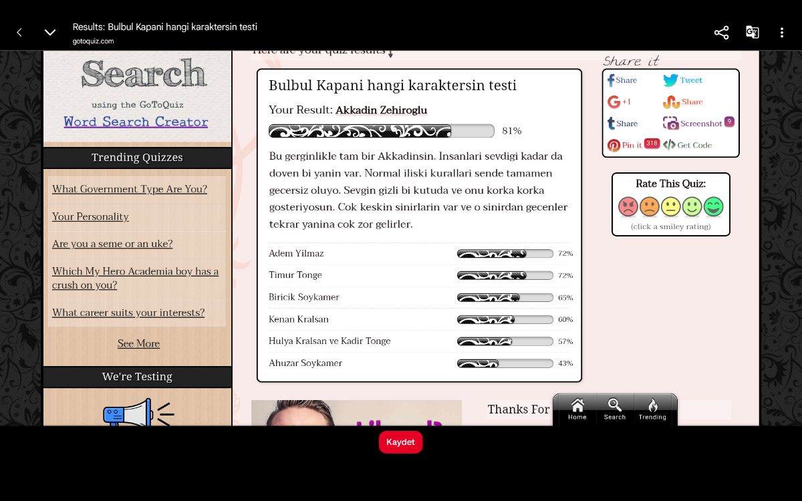
Task: Click the 'Timur Tonge' result row
Action: coord(419,275)
